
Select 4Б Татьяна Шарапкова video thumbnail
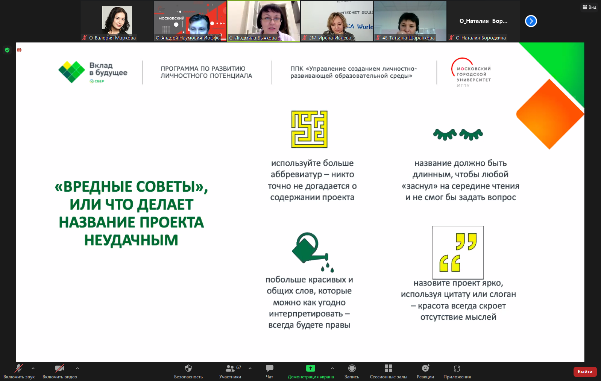coord(410,21)
